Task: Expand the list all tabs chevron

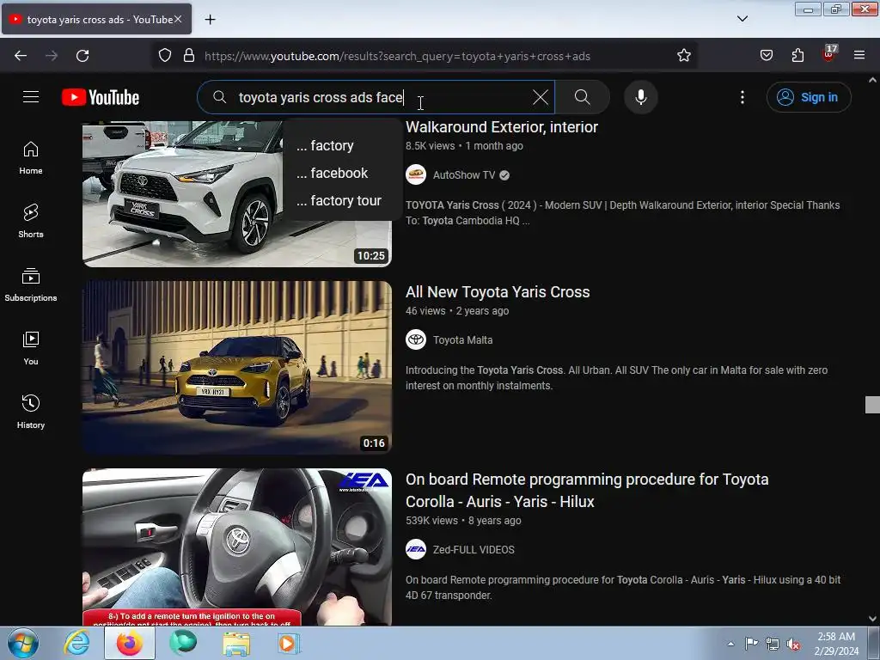Action: [742, 19]
